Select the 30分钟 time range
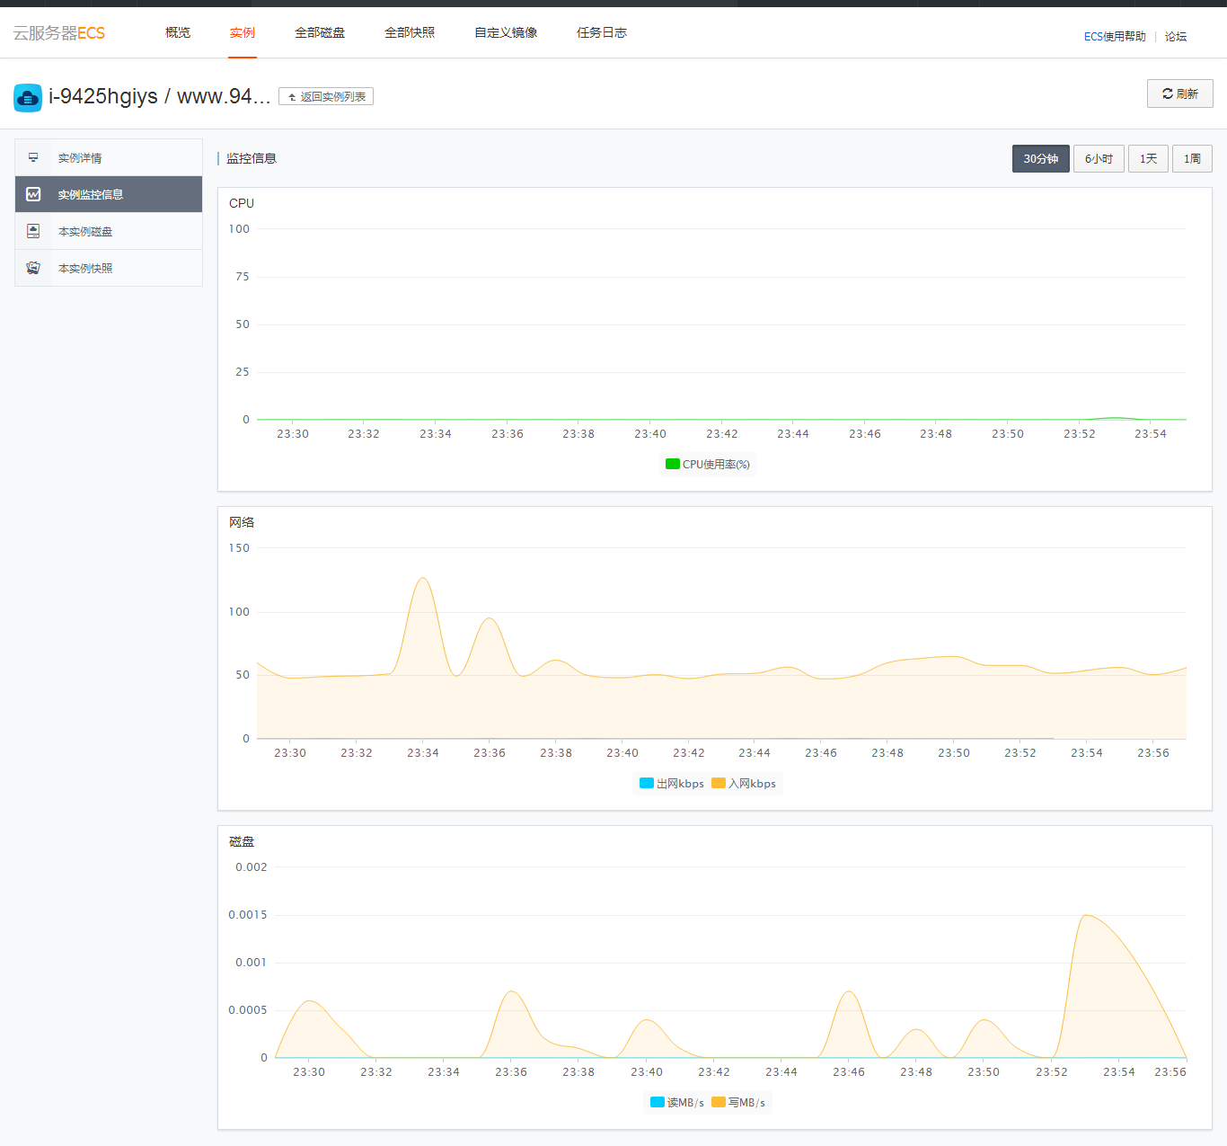Image resolution: width=1227 pixels, height=1146 pixels. (x=1041, y=158)
